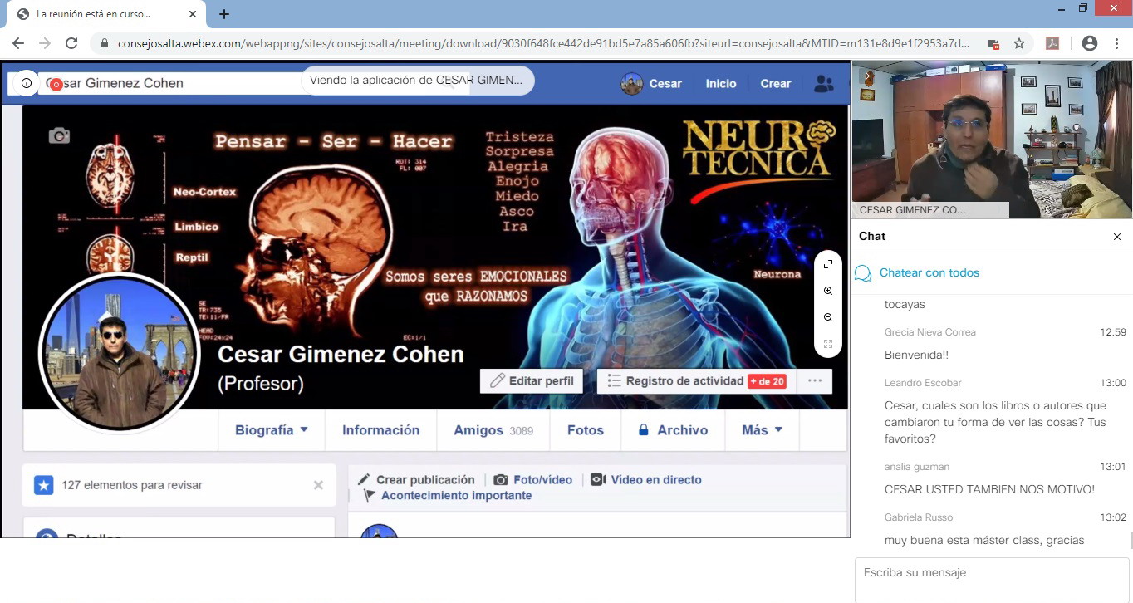Fit shared content to viewer size

pyautogui.click(x=828, y=264)
